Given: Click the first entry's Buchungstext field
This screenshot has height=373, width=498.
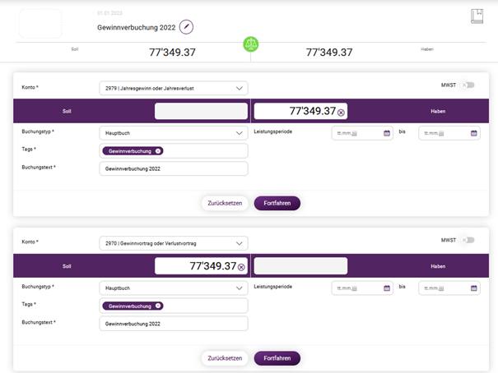Looking at the screenshot, I should coord(174,169).
